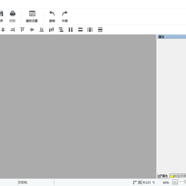This screenshot has width=186, height=186.
Task: Click the 60% zoom value
Action: (x=166, y=182)
